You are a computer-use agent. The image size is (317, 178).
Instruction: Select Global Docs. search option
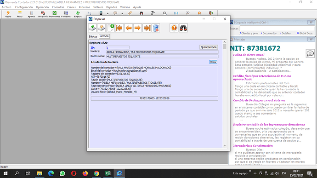305,33
